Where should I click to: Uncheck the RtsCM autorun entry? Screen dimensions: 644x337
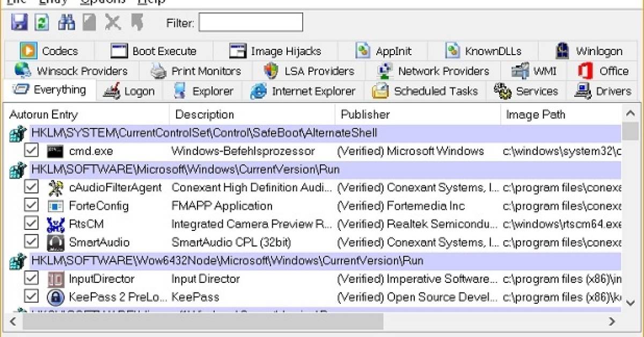[x=31, y=224]
